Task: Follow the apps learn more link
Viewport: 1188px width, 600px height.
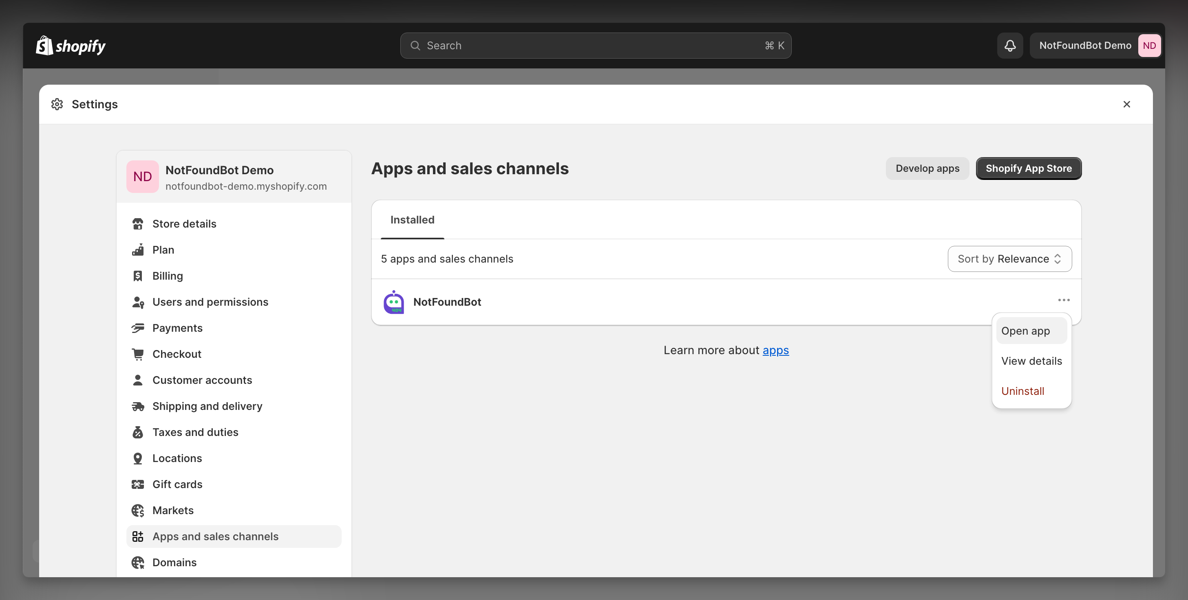Action: click(775, 350)
